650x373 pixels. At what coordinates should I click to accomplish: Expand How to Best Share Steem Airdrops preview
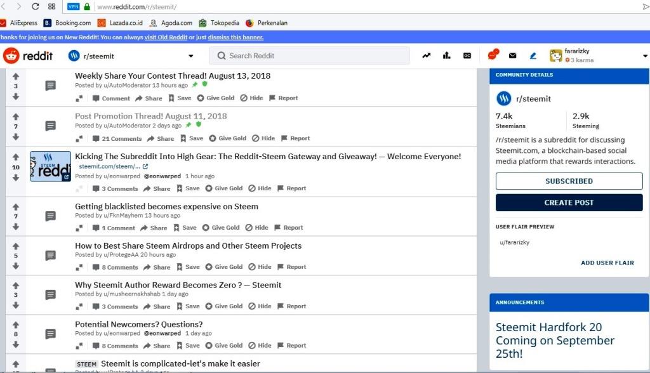pyautogui.click(x=79, y=267)
